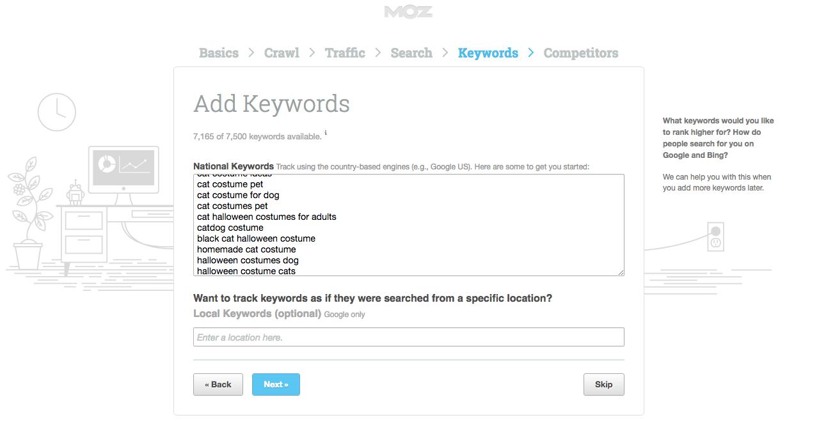Open the Competitors step

581,53
